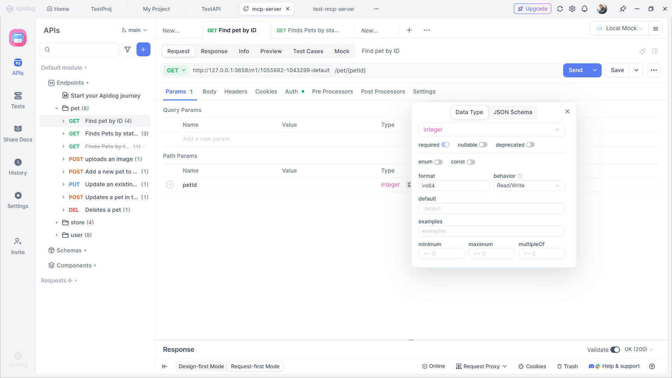Click the format input field
The image size is (672, 378).
tap(454, 185)
